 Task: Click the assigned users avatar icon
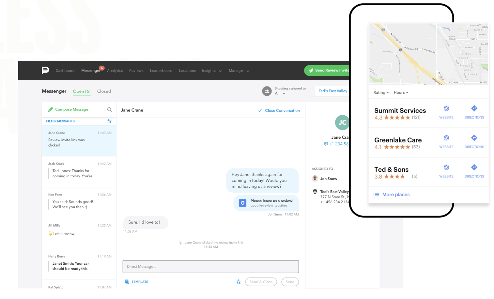267,91
